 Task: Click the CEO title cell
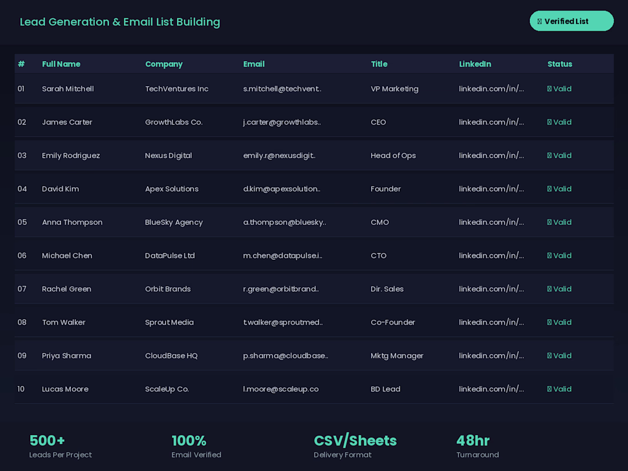[378, 122]
